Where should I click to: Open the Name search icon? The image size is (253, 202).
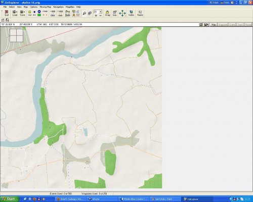[140, 13]
